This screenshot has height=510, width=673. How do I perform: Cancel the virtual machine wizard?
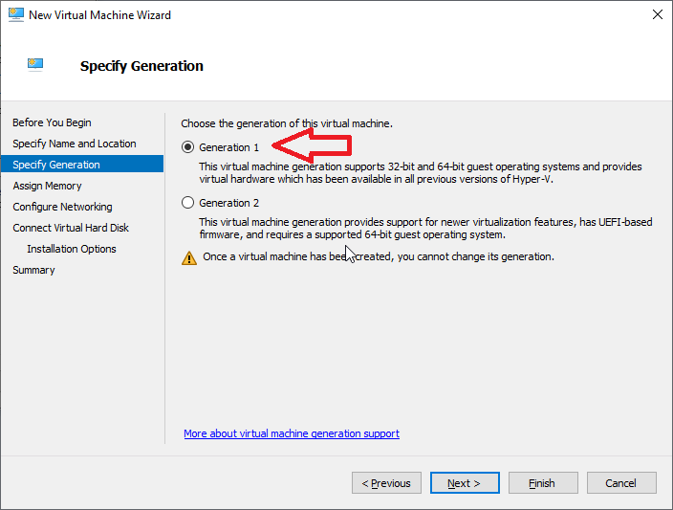tap(621, 483)
